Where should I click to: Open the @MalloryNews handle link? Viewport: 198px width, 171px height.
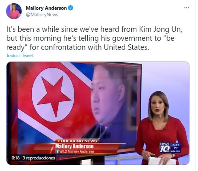point(42,15)
